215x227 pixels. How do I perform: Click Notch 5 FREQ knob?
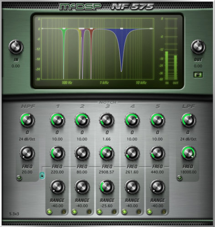click(157, 153)
